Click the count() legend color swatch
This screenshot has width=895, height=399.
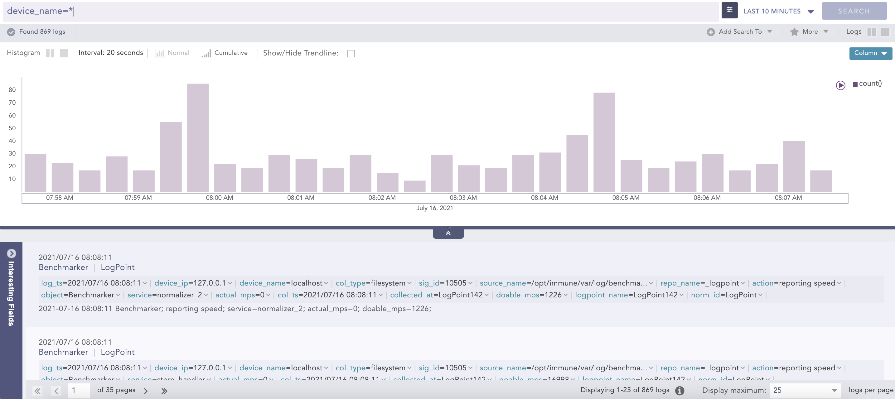pos(855,84)
